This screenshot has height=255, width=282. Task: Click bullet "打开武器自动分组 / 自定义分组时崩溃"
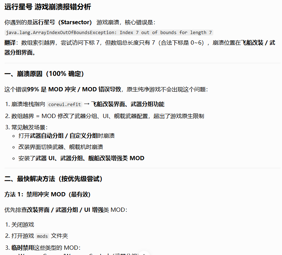tap(67, 136)
